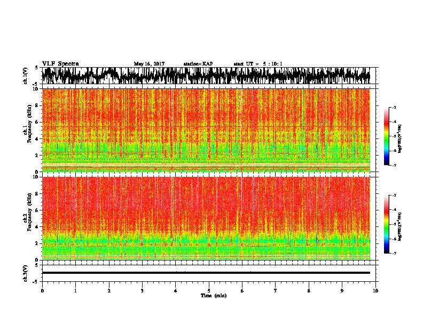The width and height of the screenshot is (423, 326).
Task: Select the date "May 16, 2017" in header
Action: click(x=149, y=64)
